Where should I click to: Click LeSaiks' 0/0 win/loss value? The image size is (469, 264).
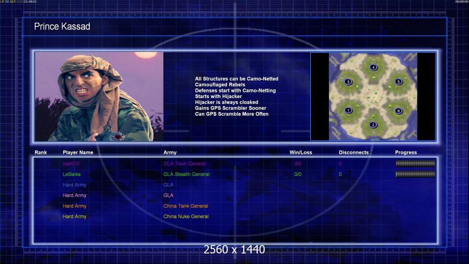tap(298, 174)
